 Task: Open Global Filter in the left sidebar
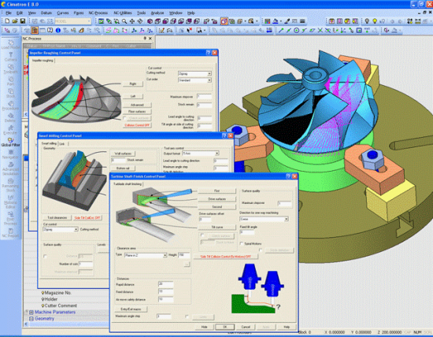coord(10,143)
